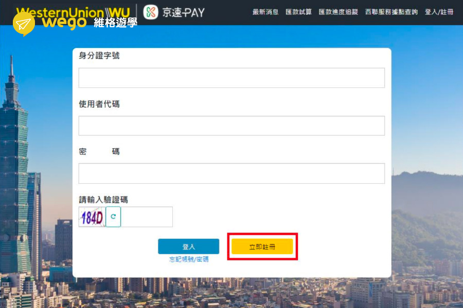Click into the 使用者代碼 text box
The height and width of the screenshot is (308, 463).
(232, 126)
